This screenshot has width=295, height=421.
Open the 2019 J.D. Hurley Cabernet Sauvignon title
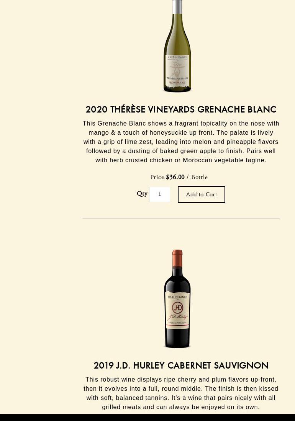(x=181, y=366)
